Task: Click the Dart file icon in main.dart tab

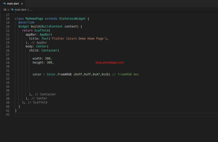Action: (x=4, y=4)
